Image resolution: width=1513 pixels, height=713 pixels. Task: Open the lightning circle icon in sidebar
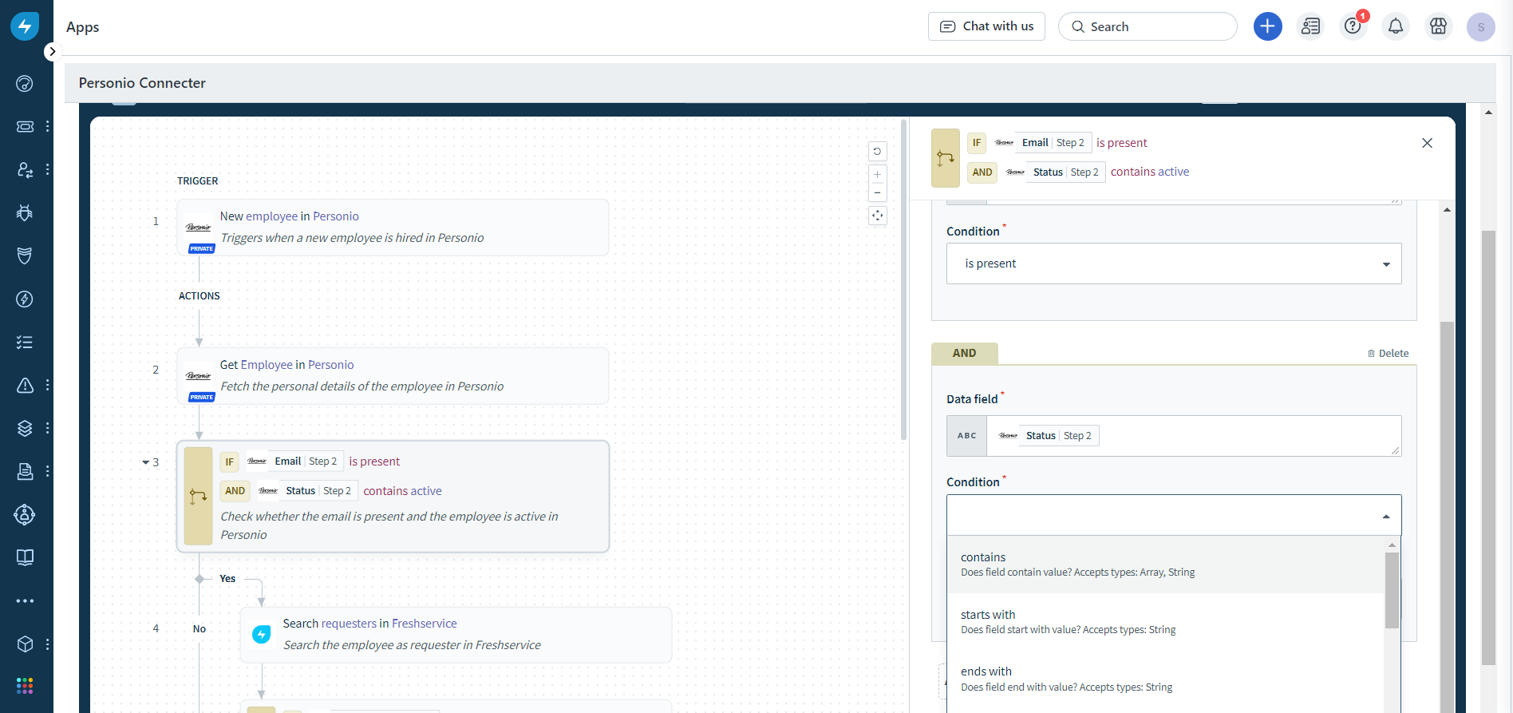click(x=25, y=299)
